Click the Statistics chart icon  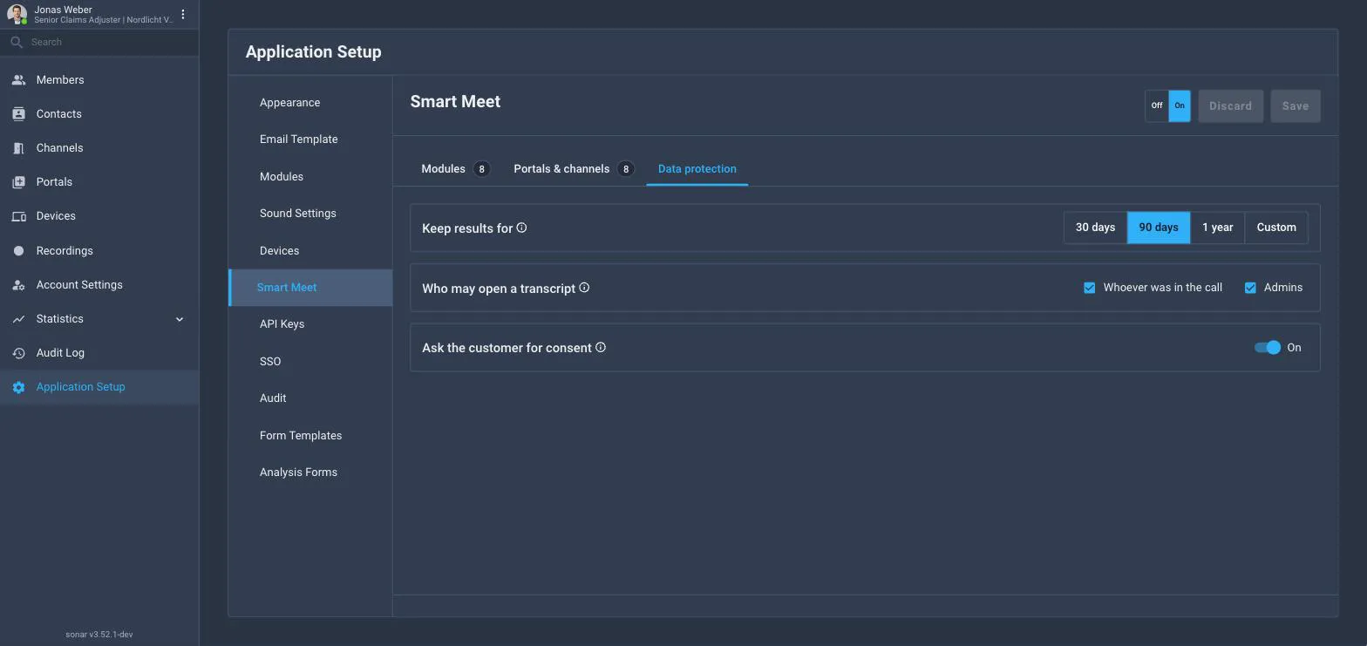(x=18, y=319)
